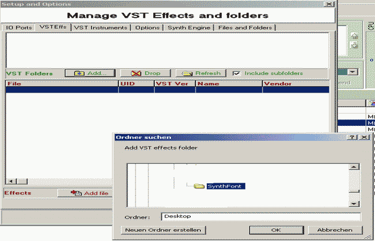This screenshot has width=375, height=241.
Task: Open the dropdown in the background panel
Action: [352, 72]
